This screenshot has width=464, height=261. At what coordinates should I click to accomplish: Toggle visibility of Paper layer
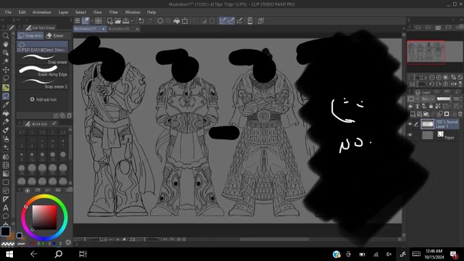tap(410, 135)
